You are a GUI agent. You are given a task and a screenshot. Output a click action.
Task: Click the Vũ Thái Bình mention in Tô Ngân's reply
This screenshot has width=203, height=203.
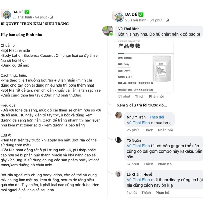click(x=138, y=146)
